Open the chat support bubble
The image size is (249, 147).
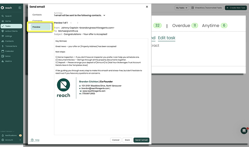(244, 131)
